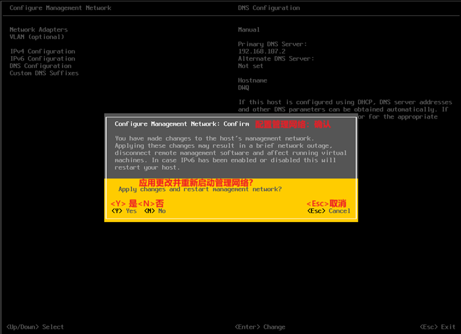
Task: Open the IPv4 Configuration entry
Action: pyautogui.click(x=42, y=51)
